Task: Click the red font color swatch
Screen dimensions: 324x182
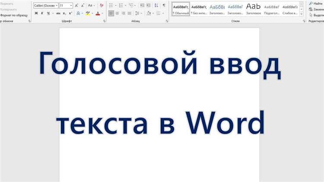Action: click(x=97, y=13)
